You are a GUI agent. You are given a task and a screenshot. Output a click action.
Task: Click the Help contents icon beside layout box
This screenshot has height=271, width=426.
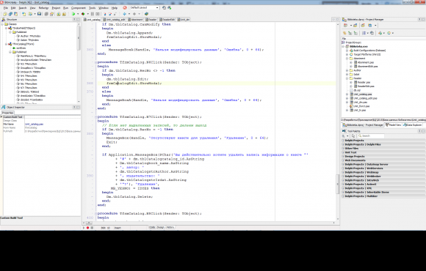tap(125, 8)
